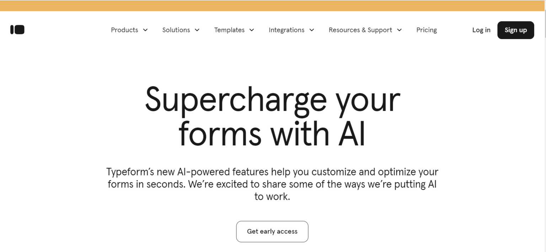Viewport: 546px width, 252px height.
Task: Click the Supercharge your forms heading
Action: tap(272, 117)
